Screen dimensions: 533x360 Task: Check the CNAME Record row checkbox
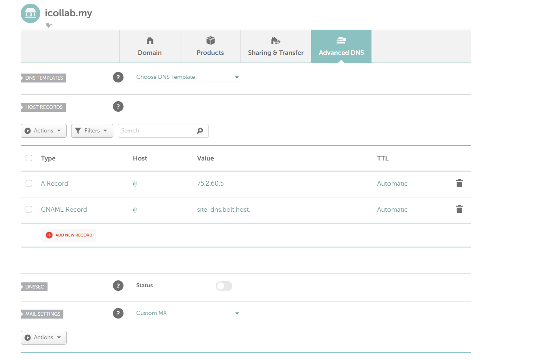[29, 209]
